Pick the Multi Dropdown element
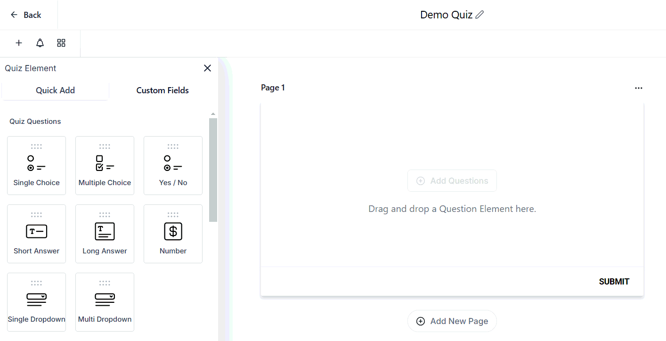Viewport: 666px width, 341px height. [x=105, y=302]
